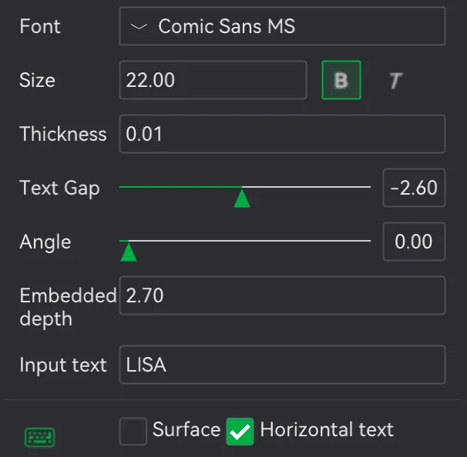Screen dimensions: 467x457
Task: Select the Angle slider triangle handle
Action: (x=129, y=252)
